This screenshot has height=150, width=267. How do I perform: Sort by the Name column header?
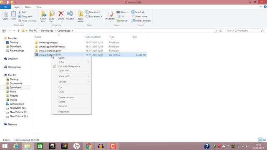pyautogui.click(x=38, y=37)
